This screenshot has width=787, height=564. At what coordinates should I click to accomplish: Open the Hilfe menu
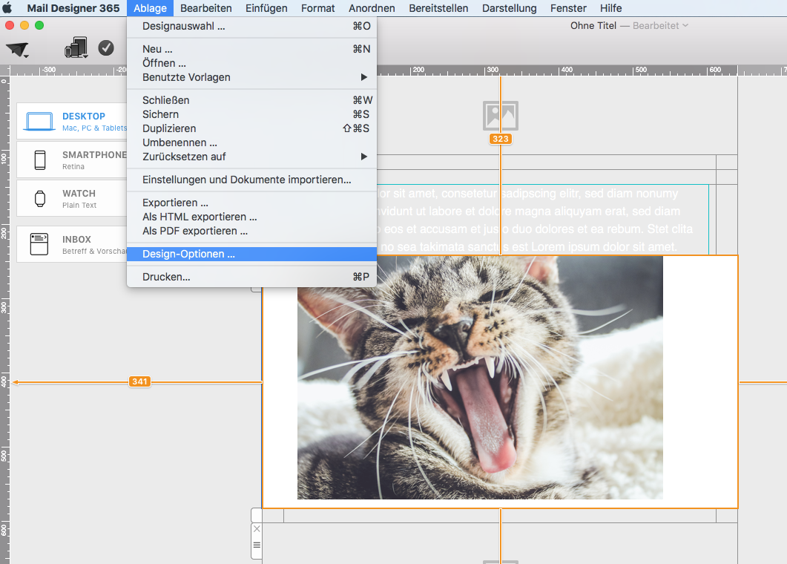coord(610,8)
